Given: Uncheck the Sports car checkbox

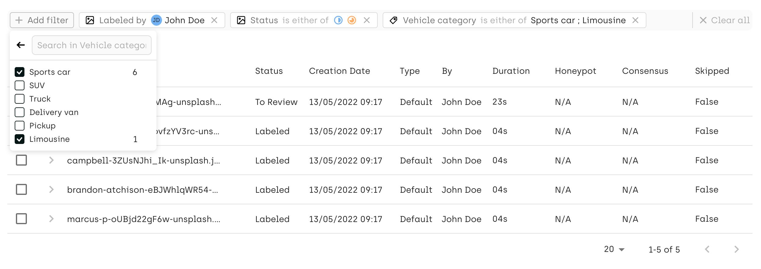Looking at the screenshot, I should tap(20, 72).
